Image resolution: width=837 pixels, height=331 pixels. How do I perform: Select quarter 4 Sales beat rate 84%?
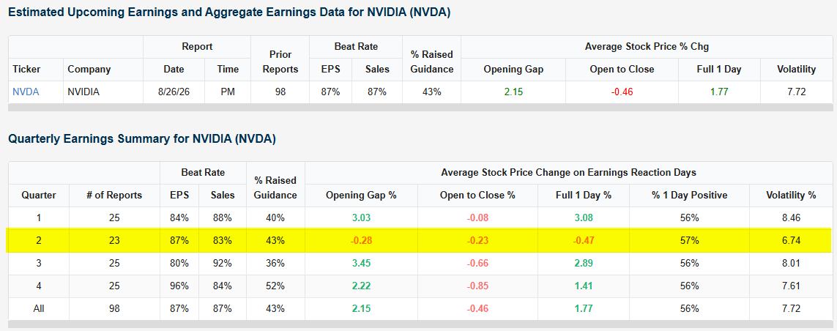pyautogui.click(x=223, y=286)
